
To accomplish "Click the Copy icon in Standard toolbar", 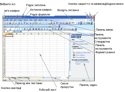I will (x=33, y=23).
